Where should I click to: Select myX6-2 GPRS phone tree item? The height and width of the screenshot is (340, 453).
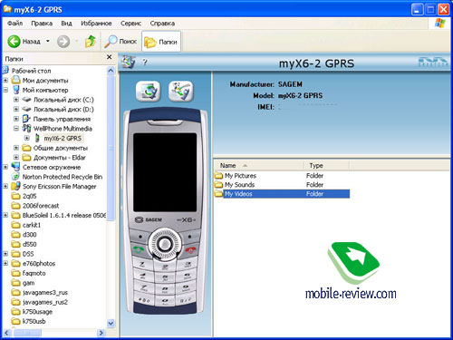tap(63, 139)
